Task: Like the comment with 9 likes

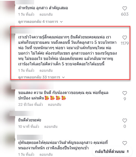Action: [125, 93]
